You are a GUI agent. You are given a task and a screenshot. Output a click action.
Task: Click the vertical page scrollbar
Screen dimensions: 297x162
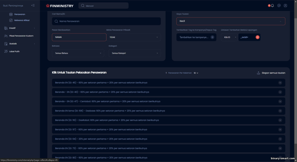click(x=295, y=81)
